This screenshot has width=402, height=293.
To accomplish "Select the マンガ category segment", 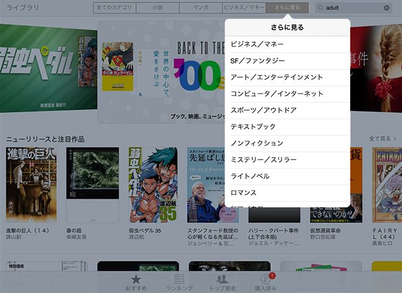I will (x=201, y=7).
